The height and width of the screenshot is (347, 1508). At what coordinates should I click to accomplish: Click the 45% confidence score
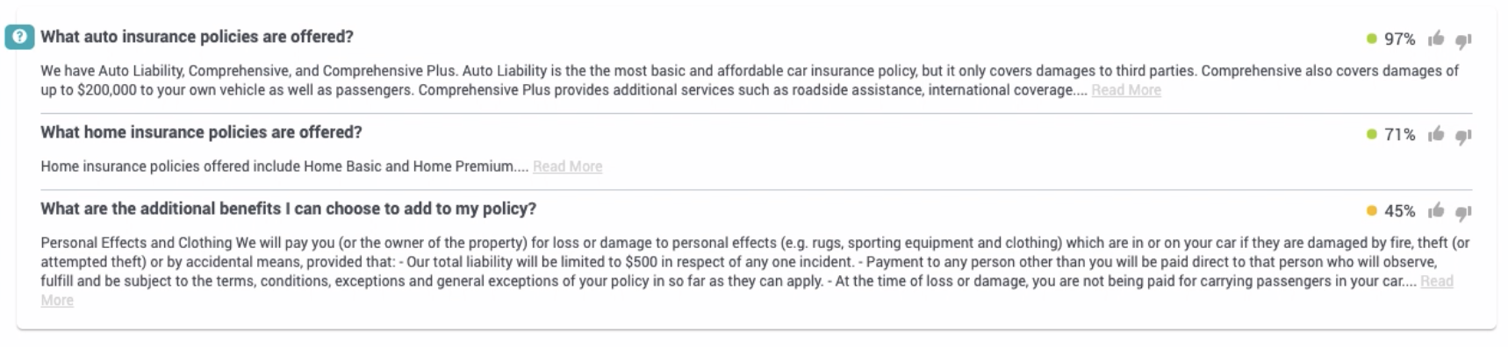1399,211
